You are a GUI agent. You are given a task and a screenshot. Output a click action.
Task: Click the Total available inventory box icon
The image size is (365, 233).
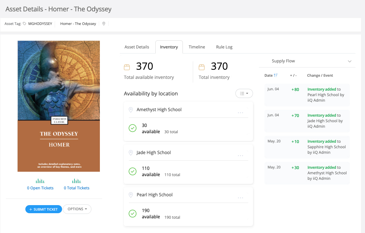point(127,67)
